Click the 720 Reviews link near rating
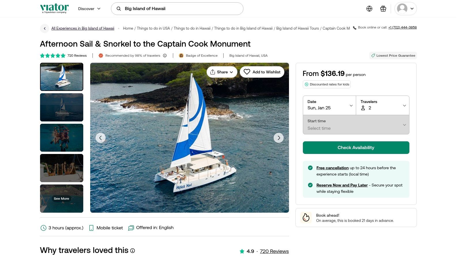 tap(274, 251)
